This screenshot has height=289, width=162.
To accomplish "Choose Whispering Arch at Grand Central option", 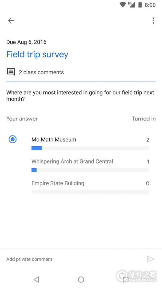I will click(72, 161).
